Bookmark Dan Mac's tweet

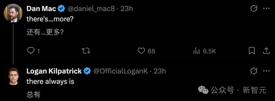(252, 51)
